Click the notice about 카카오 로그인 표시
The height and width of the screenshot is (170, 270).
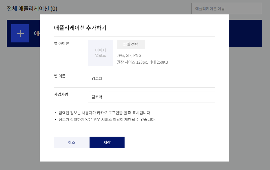coord(105,113)
